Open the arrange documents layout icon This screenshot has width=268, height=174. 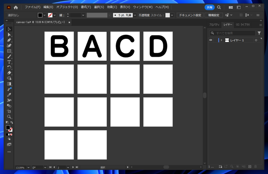click(231, 7)
